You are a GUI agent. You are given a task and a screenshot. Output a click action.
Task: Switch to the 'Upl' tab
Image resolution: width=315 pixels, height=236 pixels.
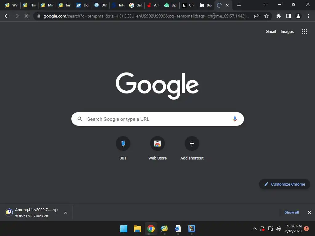pyautogui.click(x=171, y=5)
